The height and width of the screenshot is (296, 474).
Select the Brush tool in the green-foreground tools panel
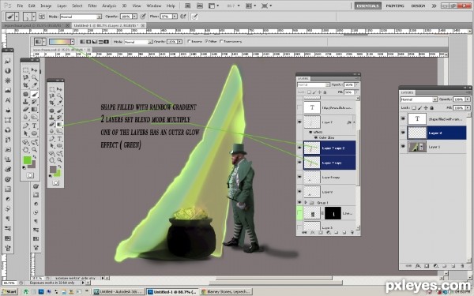point(34,94)
